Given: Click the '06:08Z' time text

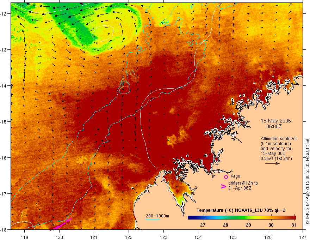Looking at the screenshot, I should tap(274, 126).
